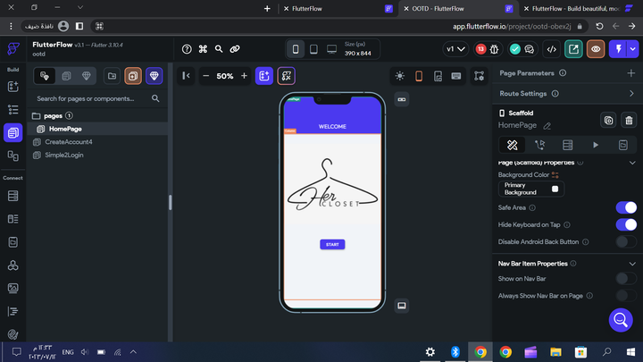Select the tablet device size icon
The width and height of the screenshot is (643, 362).
[x=313, y=49]
